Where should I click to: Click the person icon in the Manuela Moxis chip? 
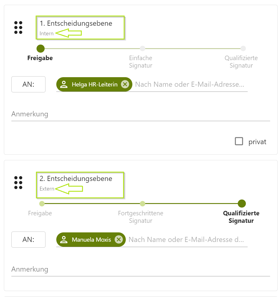tap(64, 239)
